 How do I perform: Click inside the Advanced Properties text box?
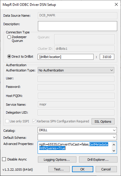[75, 148]
